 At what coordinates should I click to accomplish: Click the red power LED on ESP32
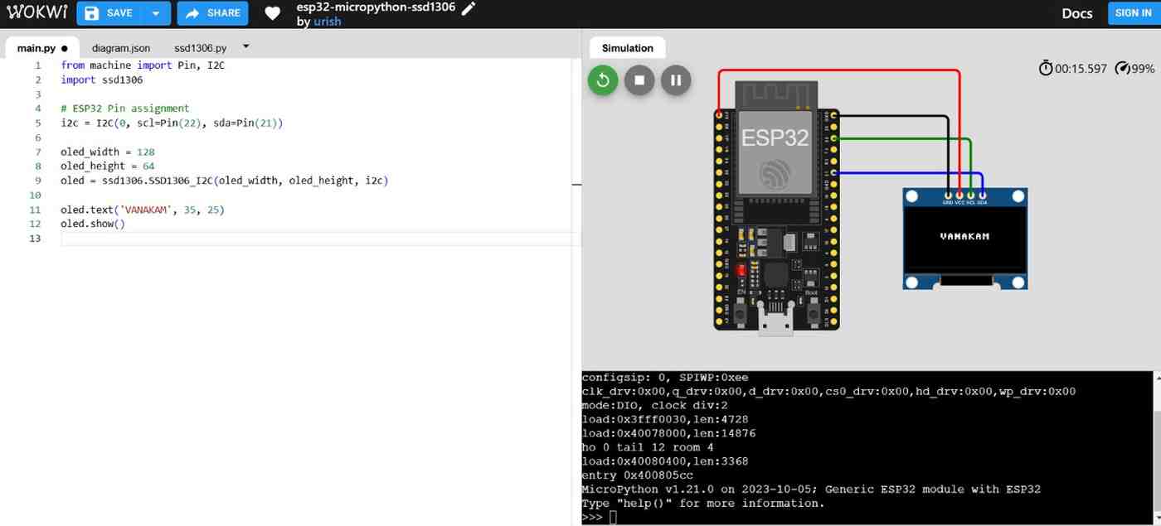point(742,270)
